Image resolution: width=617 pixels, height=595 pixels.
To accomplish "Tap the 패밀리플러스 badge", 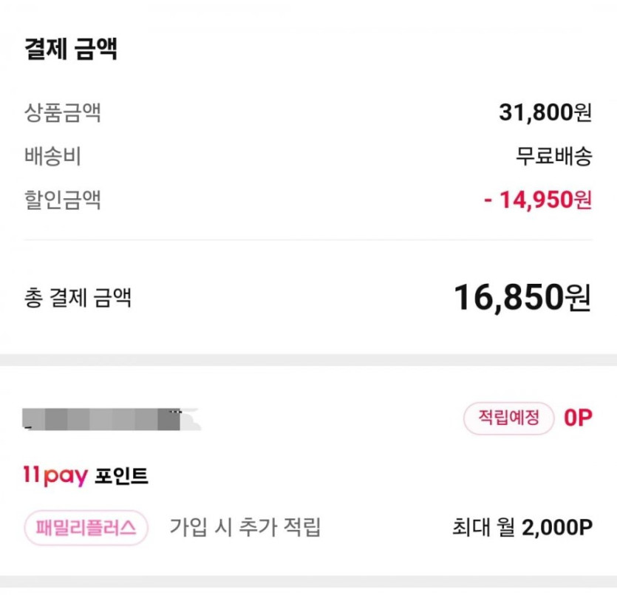I will (86, 528).
